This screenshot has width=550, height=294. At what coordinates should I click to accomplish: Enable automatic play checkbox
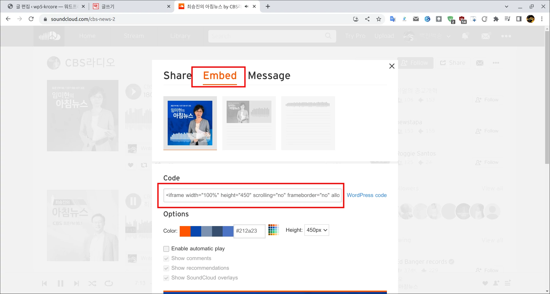click(166, 249)
